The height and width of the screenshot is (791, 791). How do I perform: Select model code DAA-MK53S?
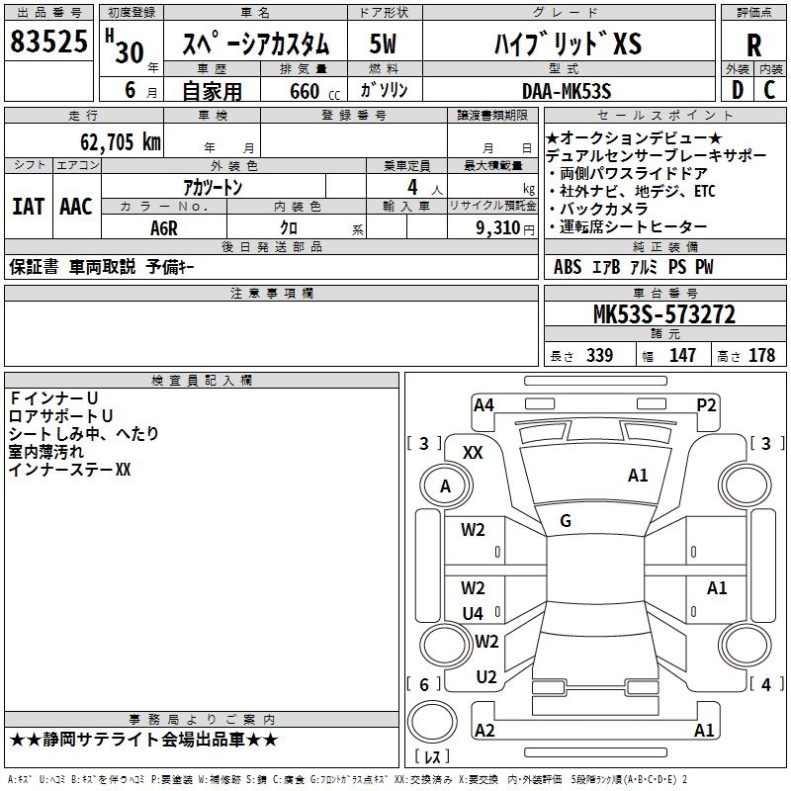pos(567,91)
